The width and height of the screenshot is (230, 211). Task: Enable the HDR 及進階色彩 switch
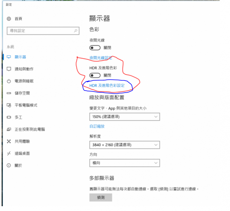95,75
